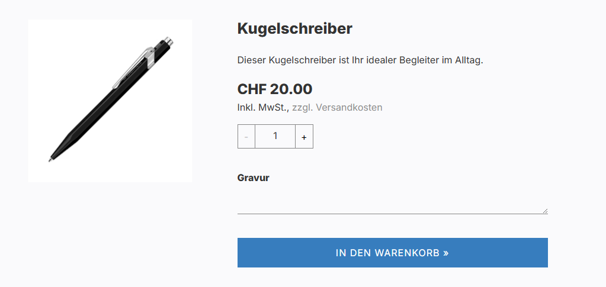This screenshot has height=287, width=606.
Task: Click into the Gravur text area
Action: (392, 202)
